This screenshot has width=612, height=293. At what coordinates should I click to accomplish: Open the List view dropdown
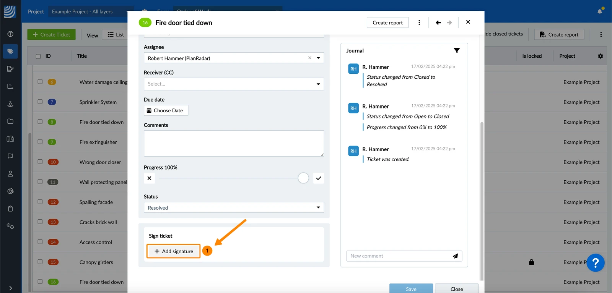115,34
